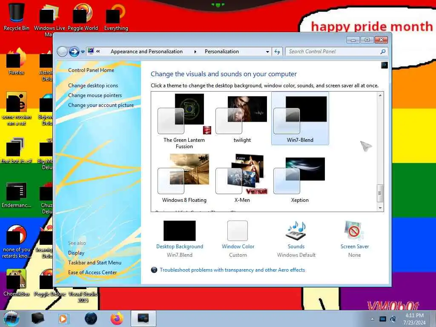Click the Screen Saver link text
The width and height of the screenshot is (436, 327).
[355, 247]
